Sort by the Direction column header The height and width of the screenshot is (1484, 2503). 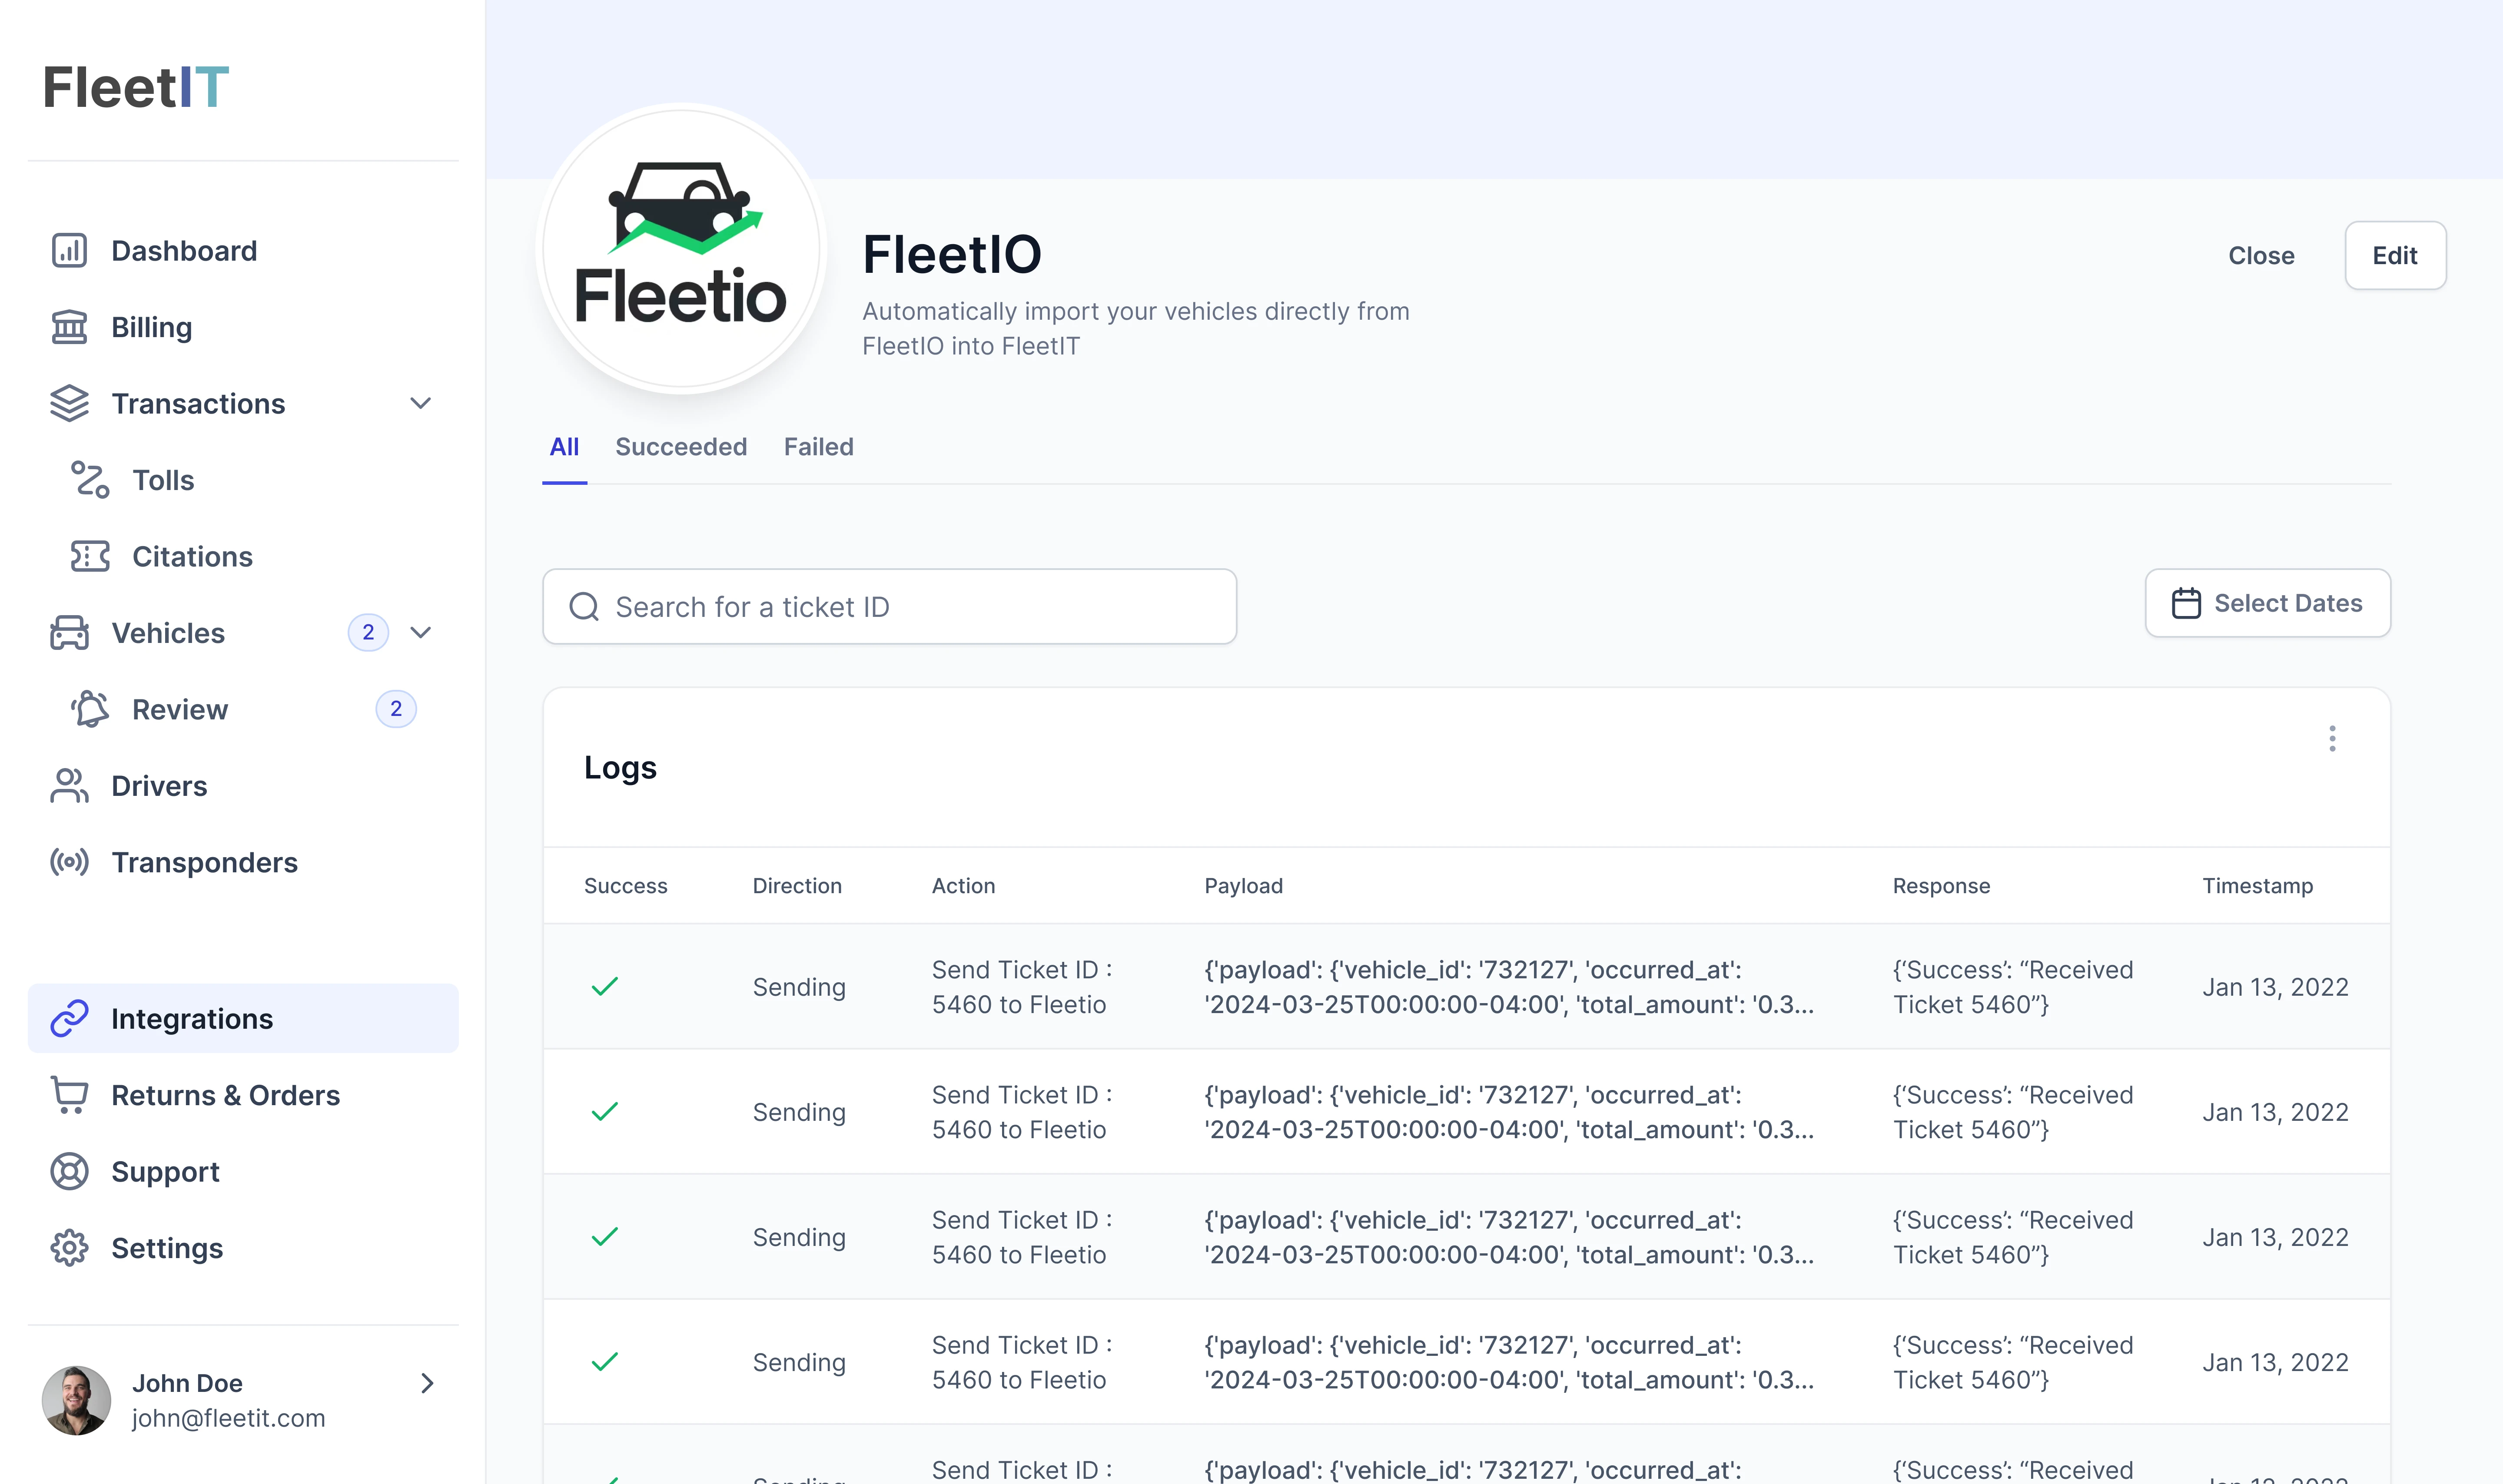(x=797, y=886)
